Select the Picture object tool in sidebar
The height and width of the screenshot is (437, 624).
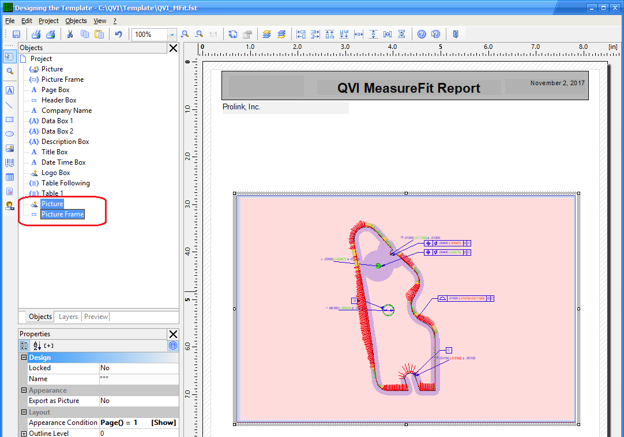pyautogui.click(x=10, y=149)
